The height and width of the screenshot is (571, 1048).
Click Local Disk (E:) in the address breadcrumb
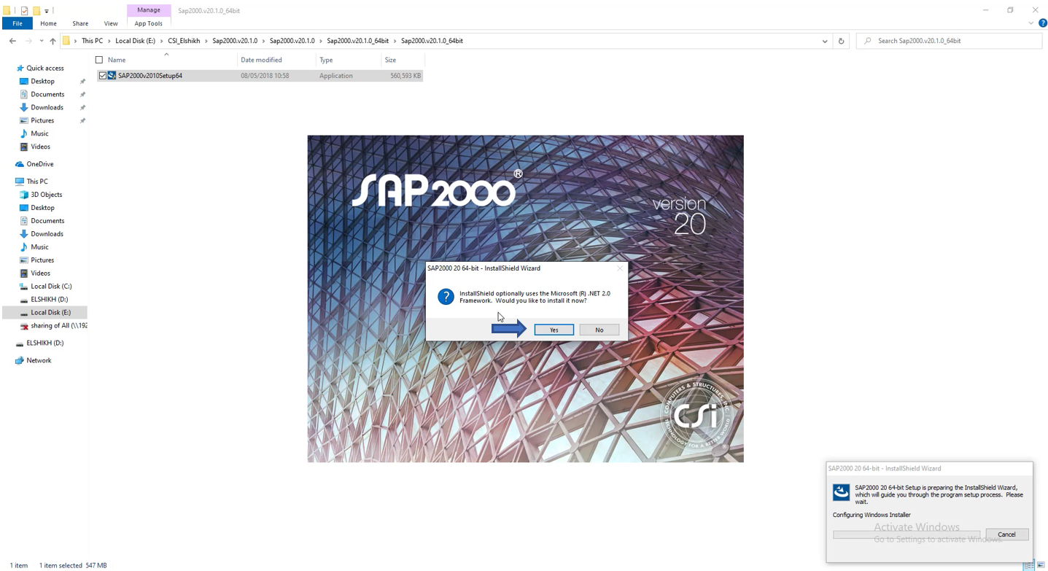(x=135, y=41)
